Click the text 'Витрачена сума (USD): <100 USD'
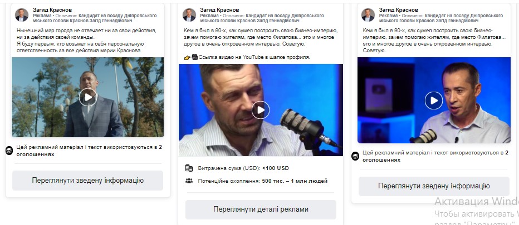Viewport: 519px width, 225px height. click(x=243, y=168)
